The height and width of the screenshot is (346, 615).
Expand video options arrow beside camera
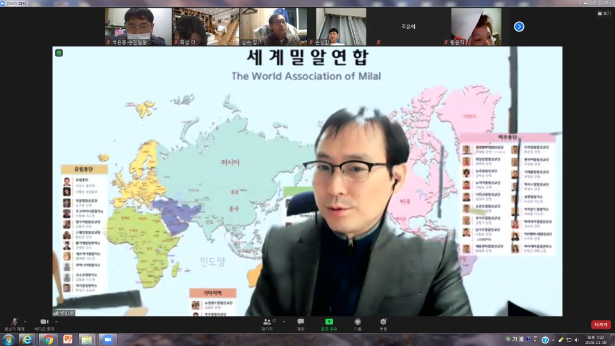click(56, 322)
